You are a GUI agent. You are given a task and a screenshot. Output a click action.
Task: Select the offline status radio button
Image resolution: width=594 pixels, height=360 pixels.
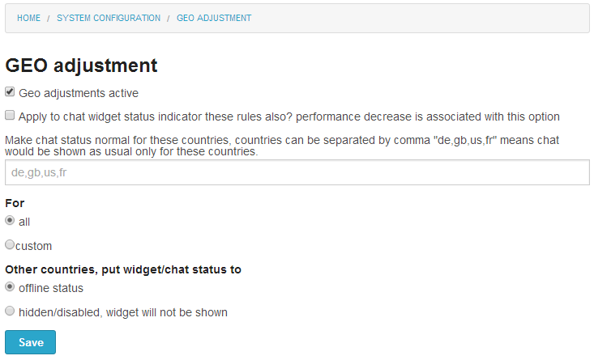10,286
